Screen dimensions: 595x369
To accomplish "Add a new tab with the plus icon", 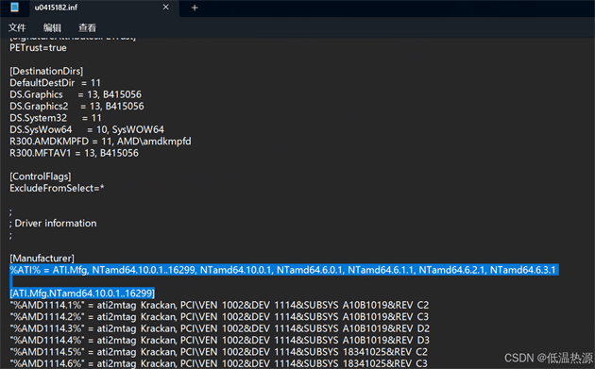I will [x=195, y=8].
